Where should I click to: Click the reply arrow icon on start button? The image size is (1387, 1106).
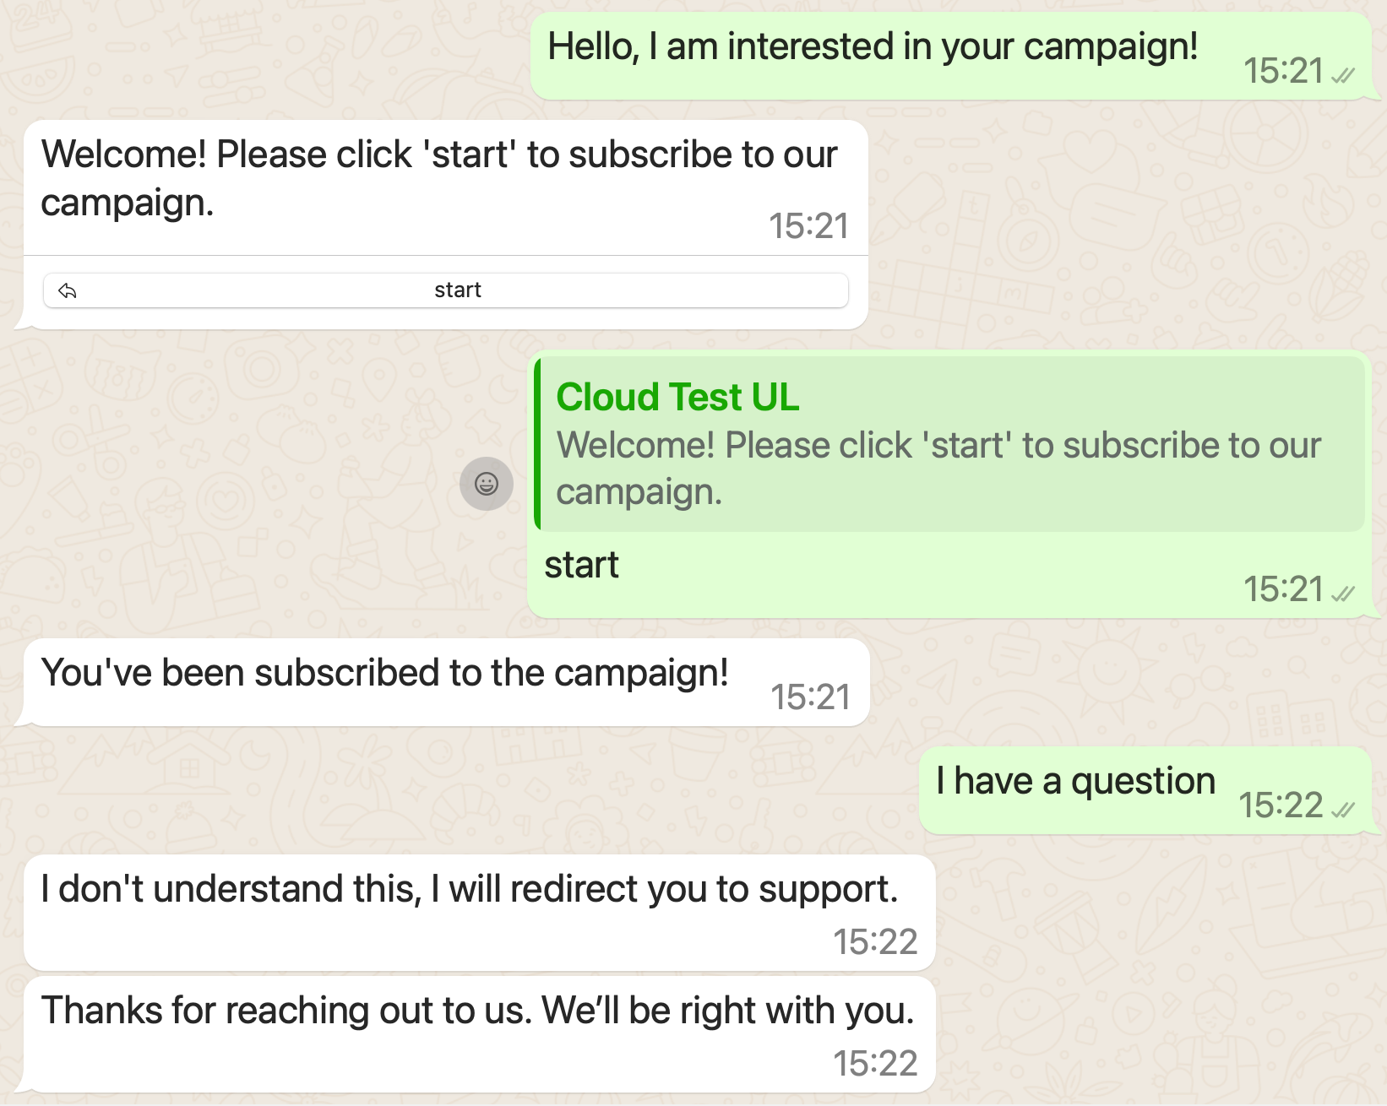pos(68,290)
